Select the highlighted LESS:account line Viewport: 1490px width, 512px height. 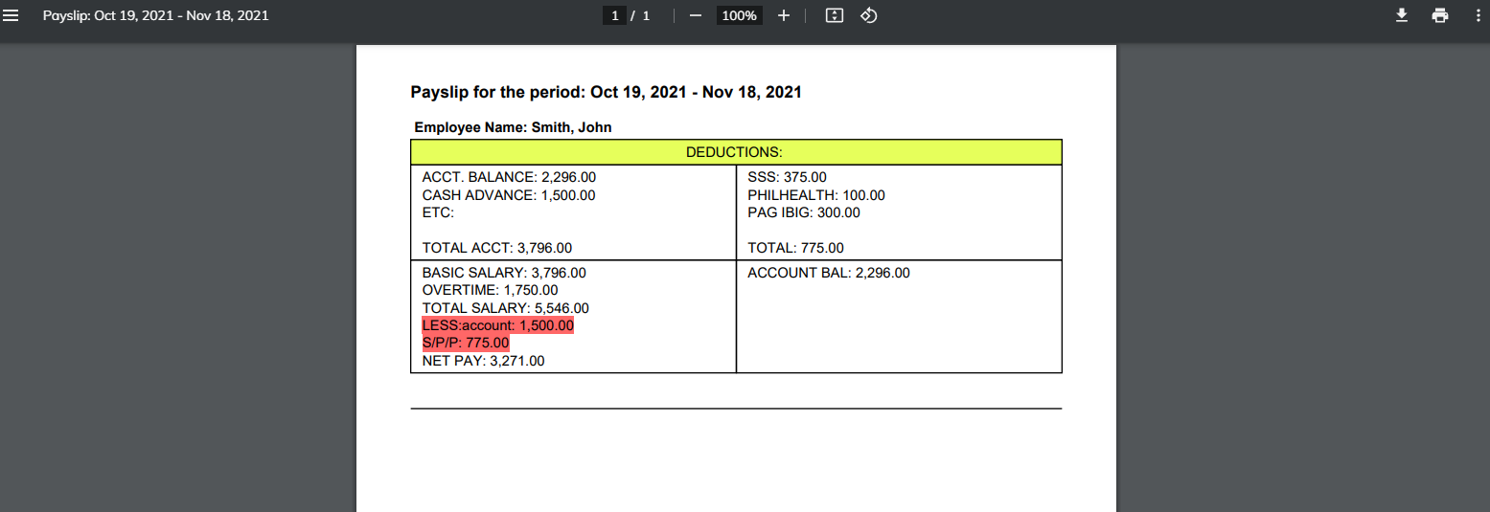click(498, 326)
